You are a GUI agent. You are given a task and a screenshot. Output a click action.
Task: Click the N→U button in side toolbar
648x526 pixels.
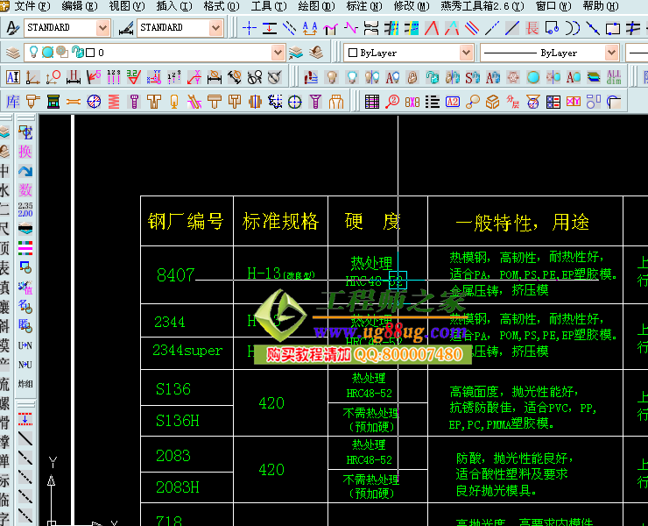tap(25, 365)
